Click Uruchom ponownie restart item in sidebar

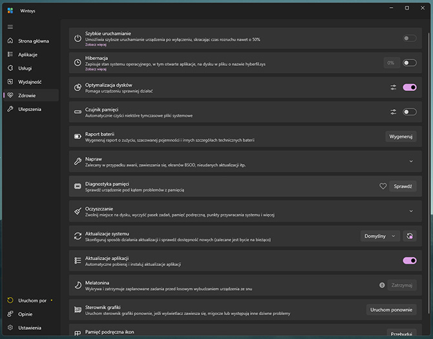[x=31, y=300]
